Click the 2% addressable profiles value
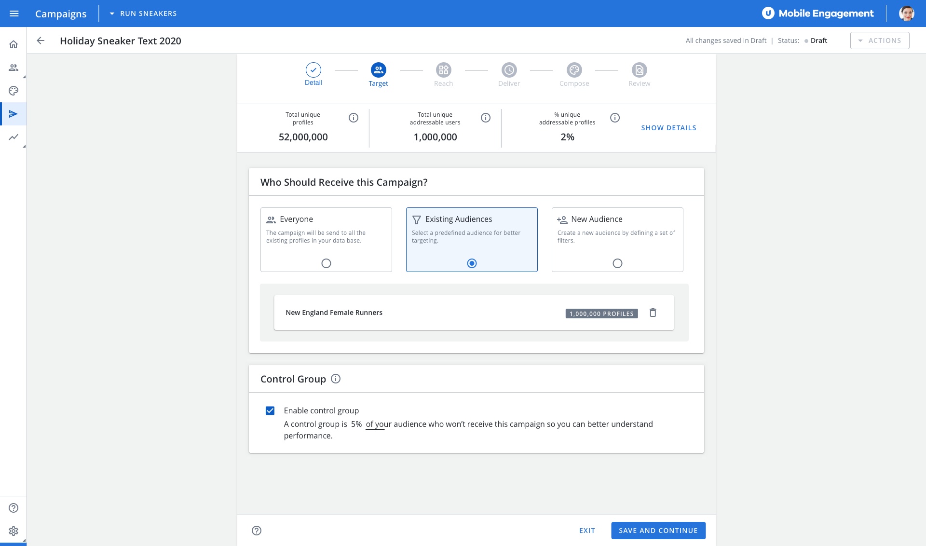 coord(567,137)
